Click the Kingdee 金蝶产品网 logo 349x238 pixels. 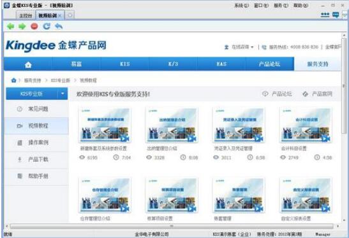[56, 46]
